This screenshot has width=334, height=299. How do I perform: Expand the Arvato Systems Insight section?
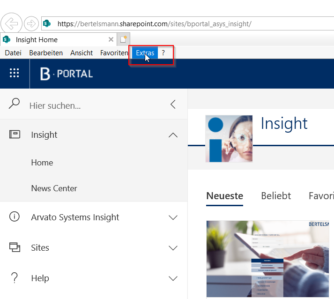(173, 217)
